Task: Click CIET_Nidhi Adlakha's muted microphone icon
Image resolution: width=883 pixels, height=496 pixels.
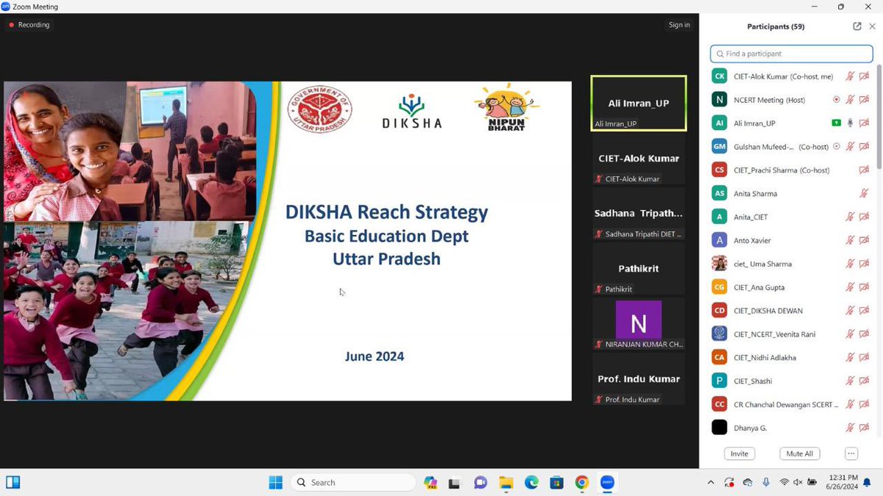Action: tap(850, 358)
